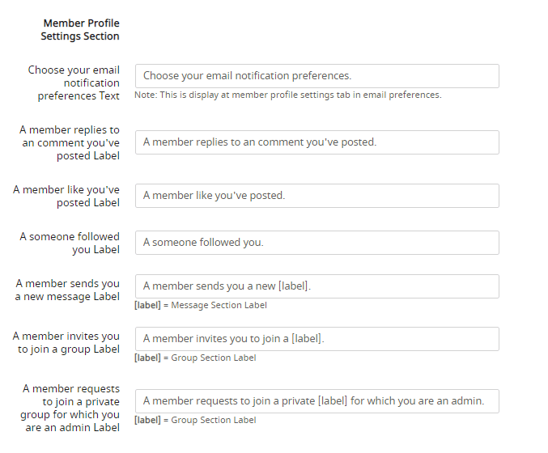Click the note about member profile settings tab
This screenshot has height=453, width=548.
click(x=288, y=95)
